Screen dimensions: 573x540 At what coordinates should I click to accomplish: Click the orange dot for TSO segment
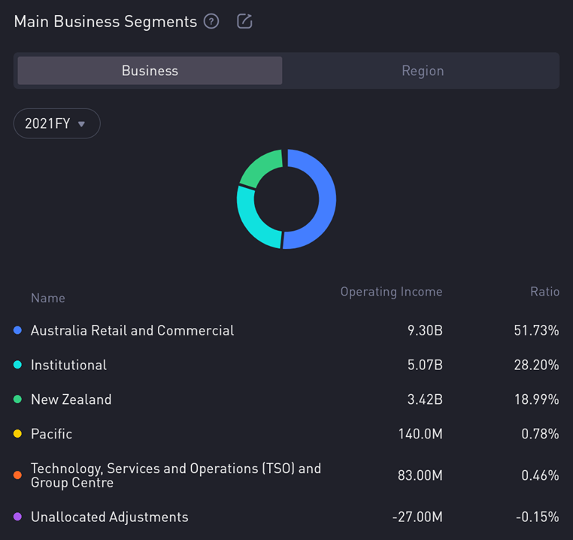point(18,475)
